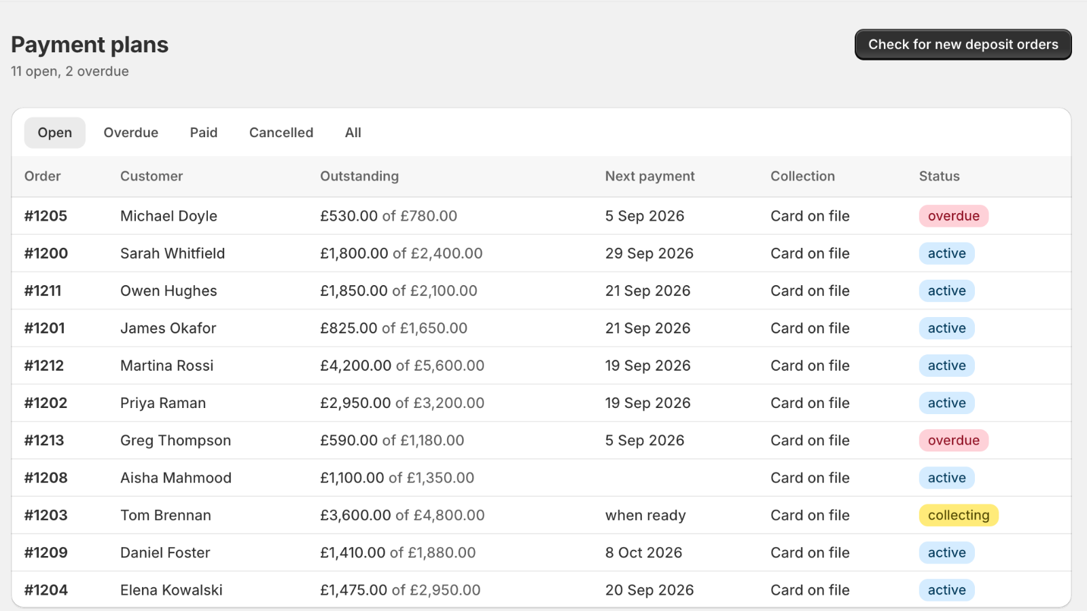Image resolution: width=1087 pixels, height=611 pixels.
Task: Click overdue badge for Greg Thompson
Action: [954, 440]
